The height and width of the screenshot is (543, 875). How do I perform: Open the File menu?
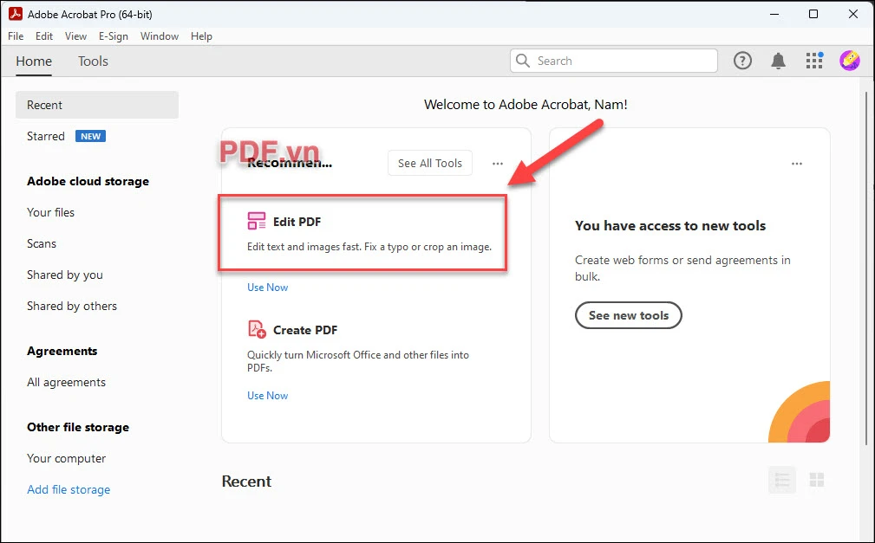(16, 36)
